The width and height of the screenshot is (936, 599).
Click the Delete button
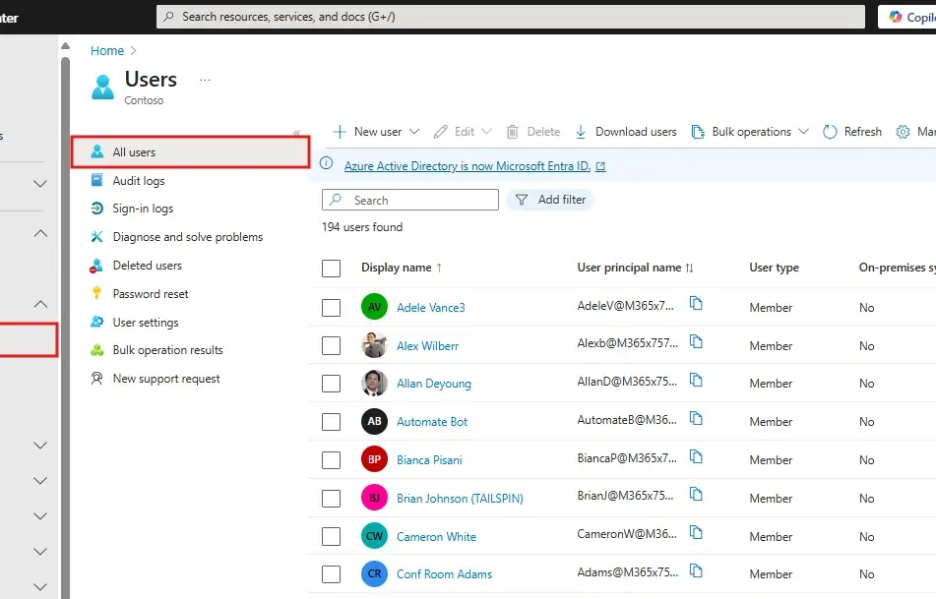(x=533, y=131)
